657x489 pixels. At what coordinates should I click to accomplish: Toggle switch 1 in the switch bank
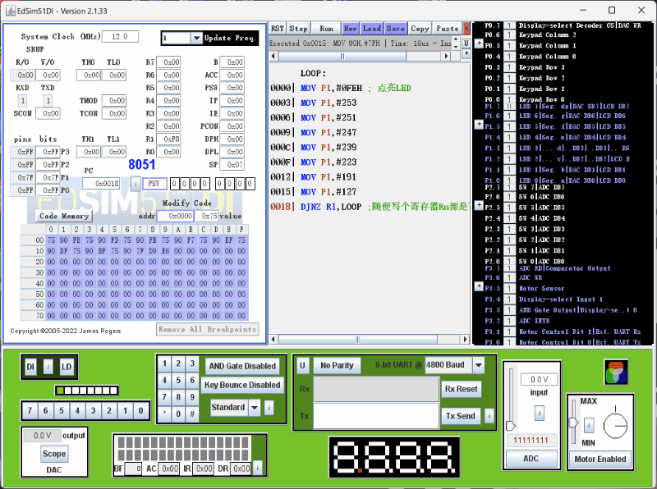click(125, 411)
